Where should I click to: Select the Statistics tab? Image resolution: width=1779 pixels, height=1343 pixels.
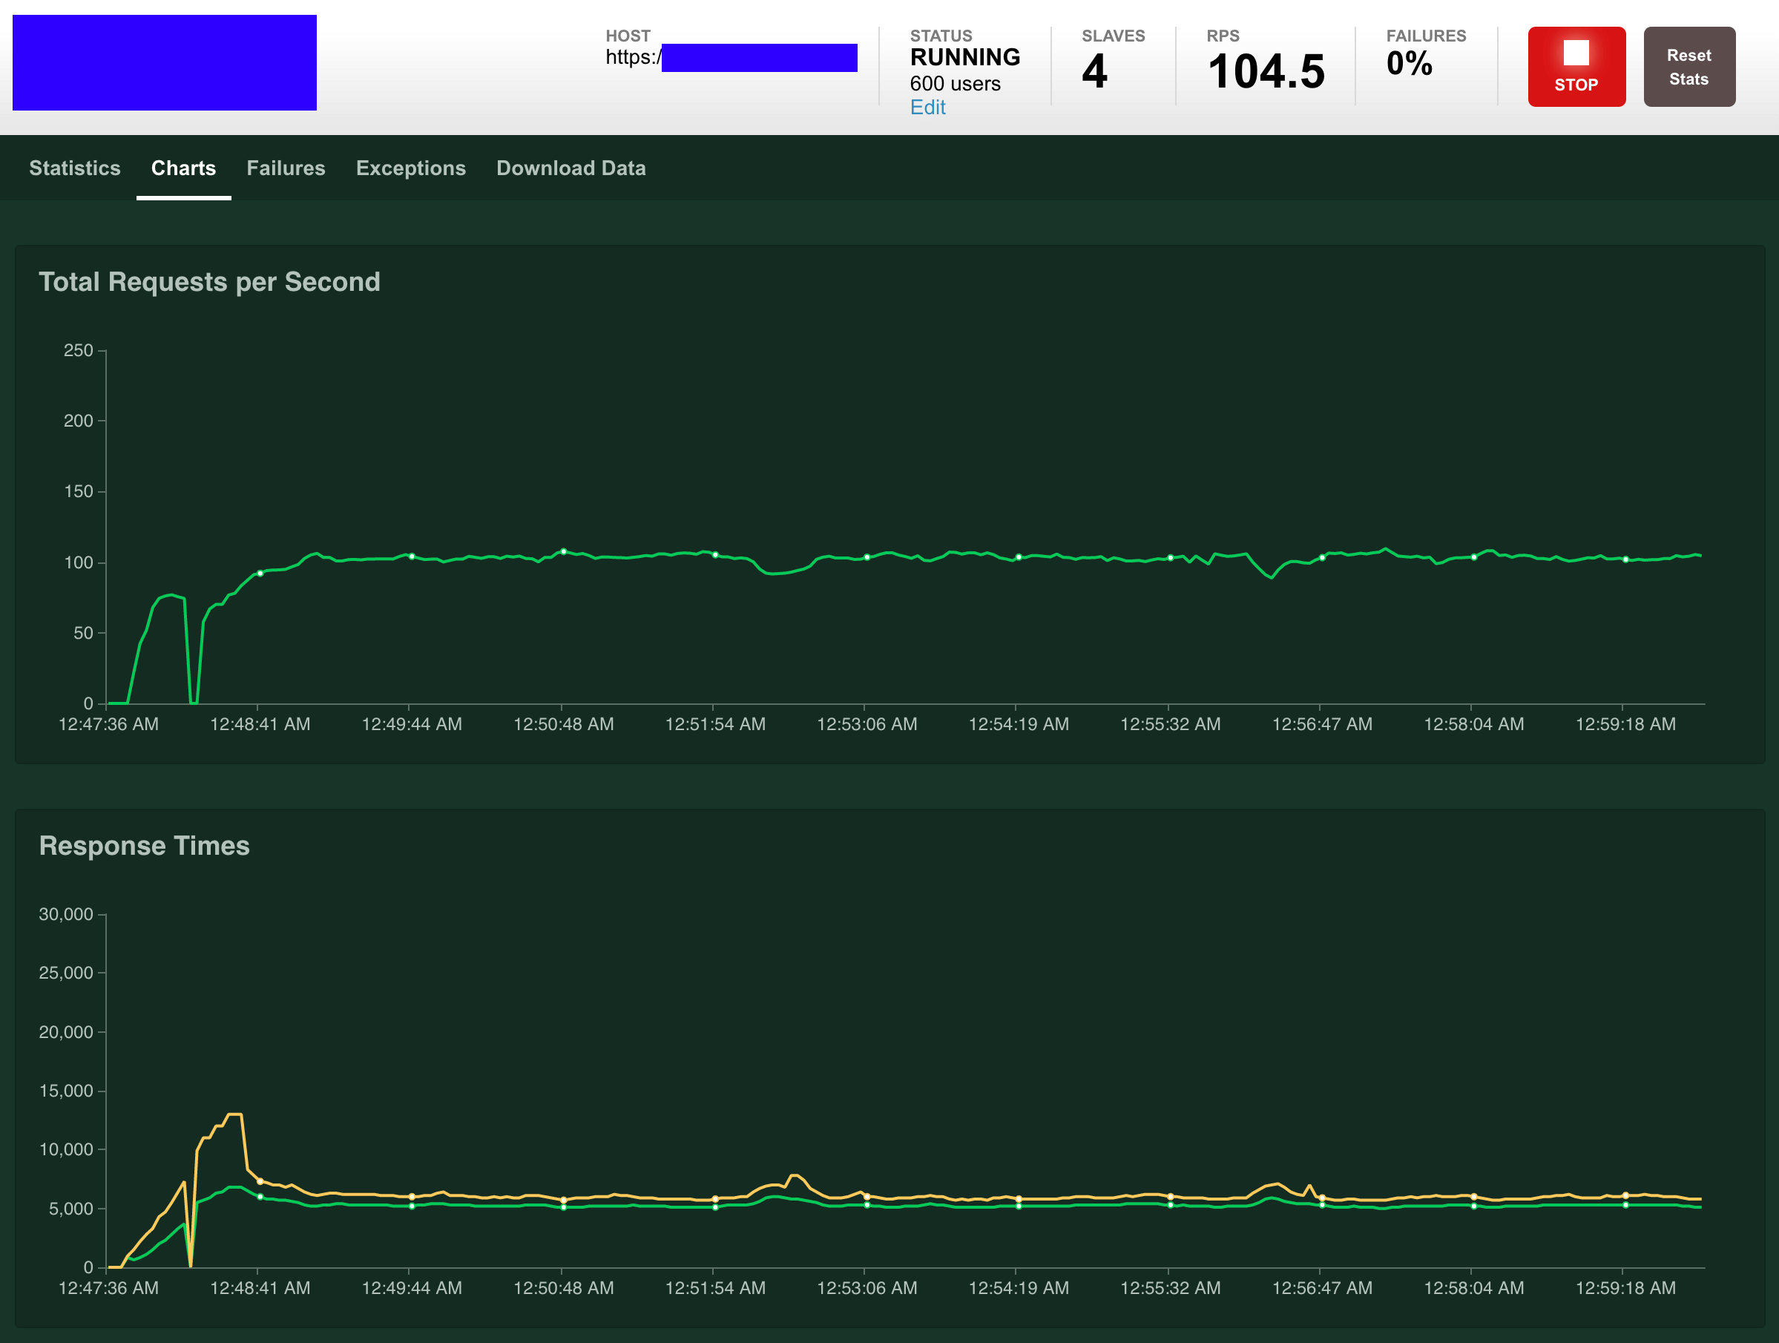tap(73, 168)
